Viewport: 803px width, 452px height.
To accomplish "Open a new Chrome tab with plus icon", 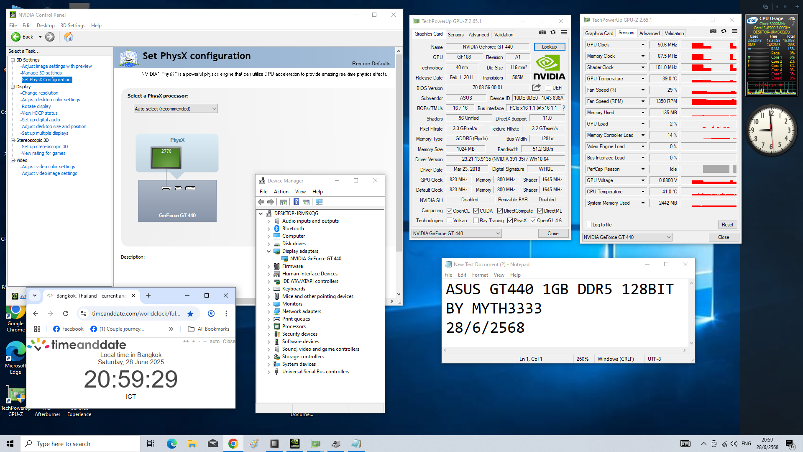I will [148, 295].
